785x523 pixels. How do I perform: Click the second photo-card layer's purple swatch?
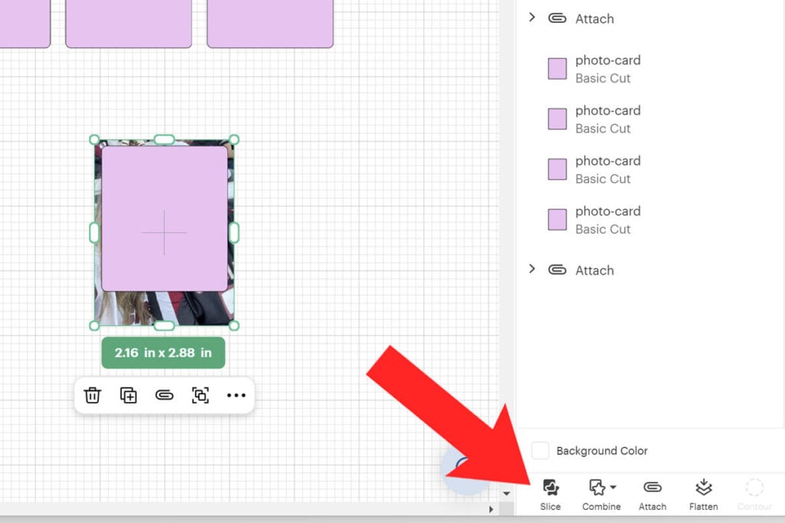click(557, 119)
